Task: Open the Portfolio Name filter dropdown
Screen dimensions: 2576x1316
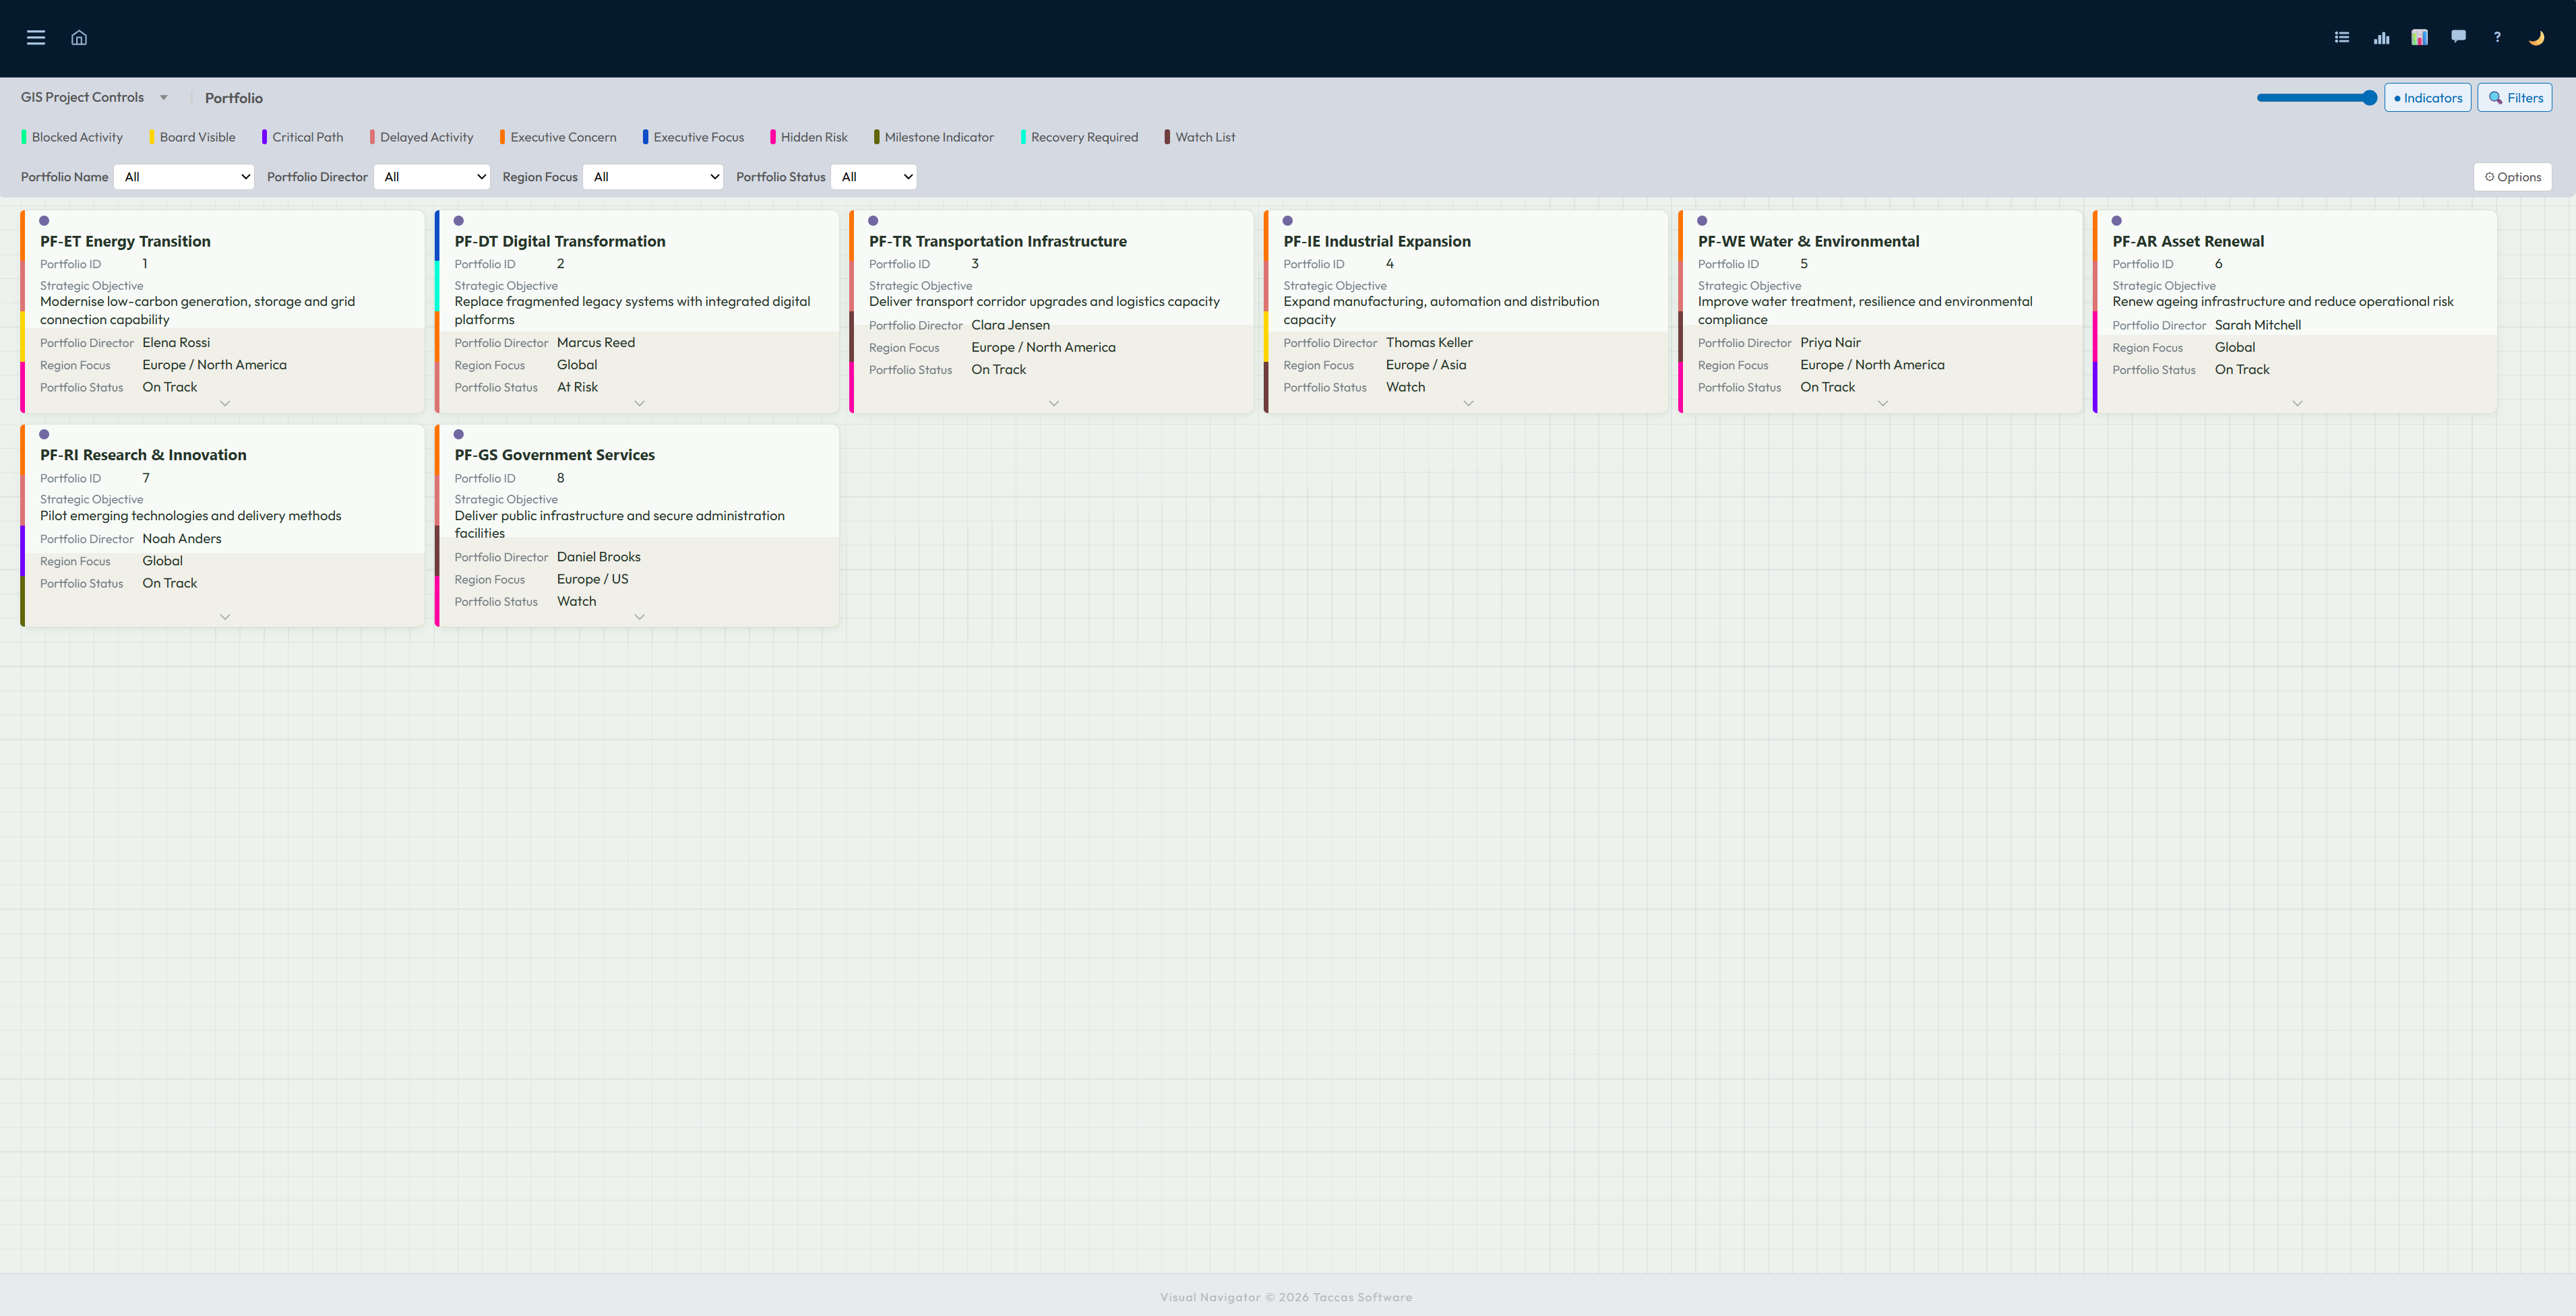Action: coord(184,177)
